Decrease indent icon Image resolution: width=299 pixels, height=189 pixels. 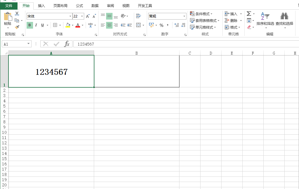click(x=123, y=25)
